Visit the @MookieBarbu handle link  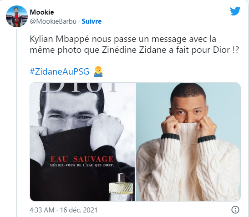pyautogui.click(x=53, y=21)
